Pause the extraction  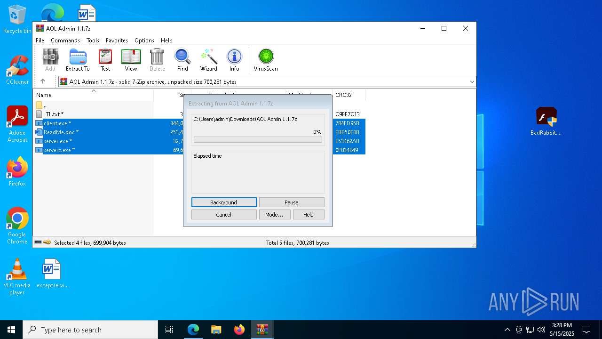point(292,202)
